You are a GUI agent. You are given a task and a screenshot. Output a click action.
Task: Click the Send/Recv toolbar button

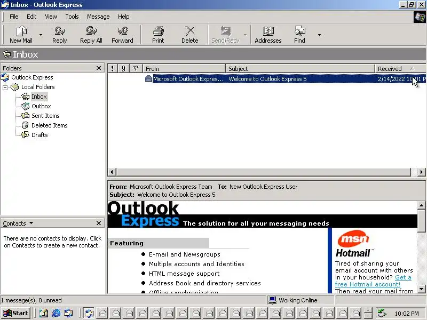click(225, 35)
